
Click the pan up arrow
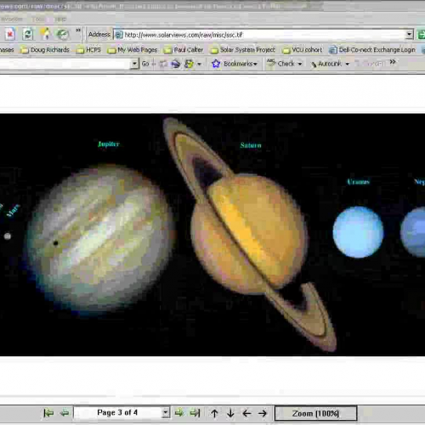(x=214, y=413)
